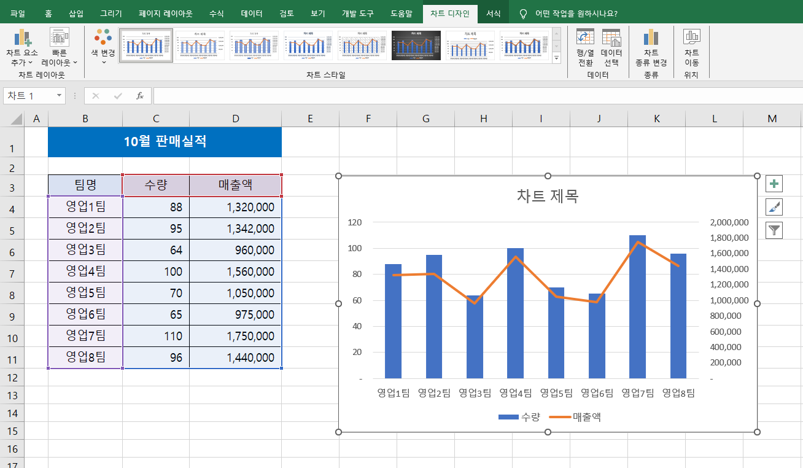Select the 매출액 header cell in table
The height and width of the screenshot is (468, 803).
coord(236,185)
